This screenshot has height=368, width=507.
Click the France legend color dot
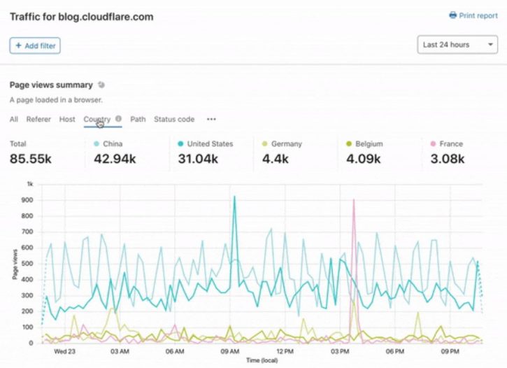tap(434, 143)
